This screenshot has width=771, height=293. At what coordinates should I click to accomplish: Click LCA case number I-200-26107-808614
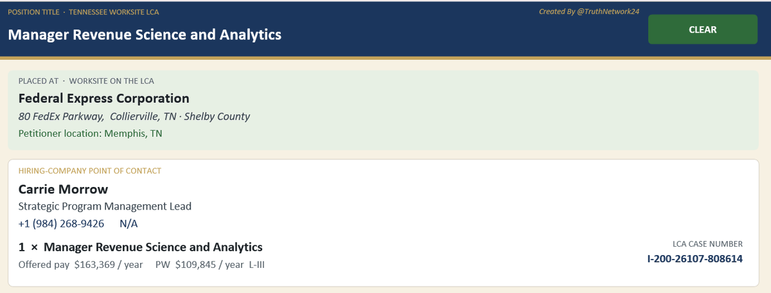point(695,259)
